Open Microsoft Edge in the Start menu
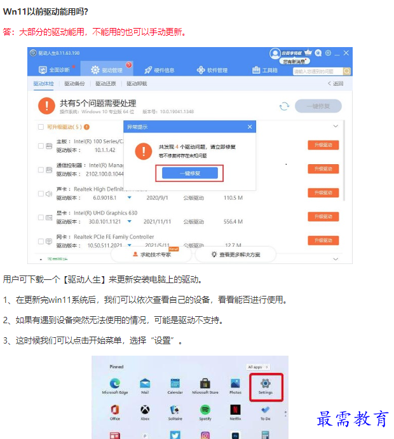This screenshot has height=439, width=394. click(x=114, y=383)
